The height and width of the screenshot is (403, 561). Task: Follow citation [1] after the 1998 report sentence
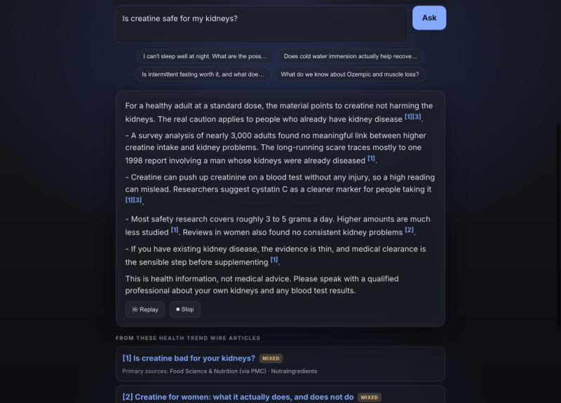372,158
